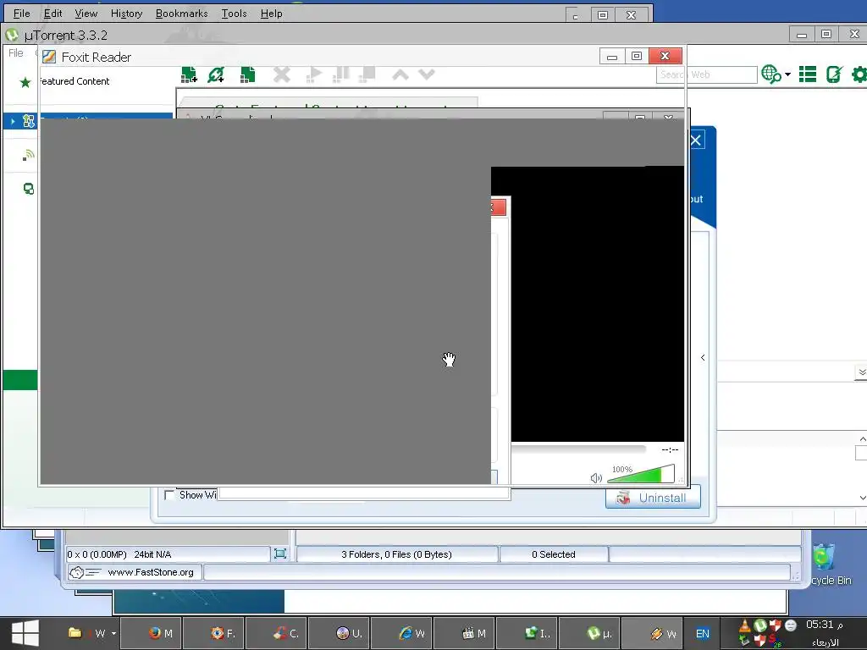Click the list view icon in µTorrent
Screen dimensions: 867x650
pos(807,74)
